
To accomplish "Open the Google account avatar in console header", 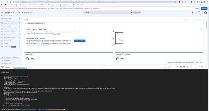I will click(x=206, y=13).
